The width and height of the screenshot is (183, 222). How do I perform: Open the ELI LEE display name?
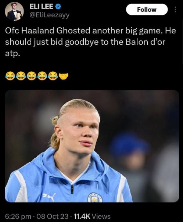42,7
